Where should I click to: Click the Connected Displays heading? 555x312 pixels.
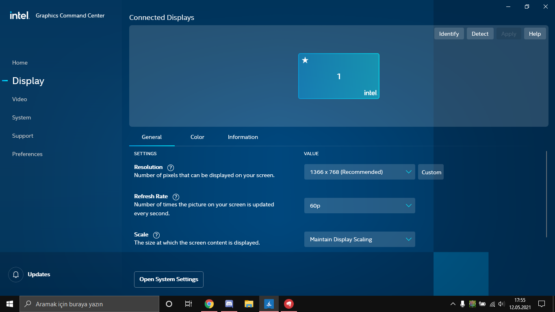tap(162, 17)
